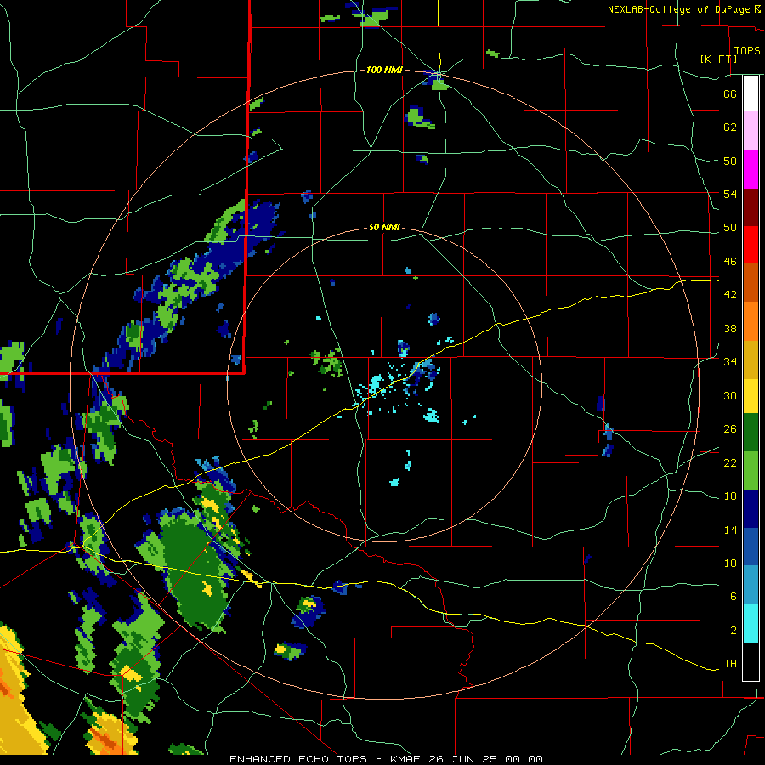Select the bright red legend swatch
The width and height of the screenshot is (765, 765).
tap(751, 245)
